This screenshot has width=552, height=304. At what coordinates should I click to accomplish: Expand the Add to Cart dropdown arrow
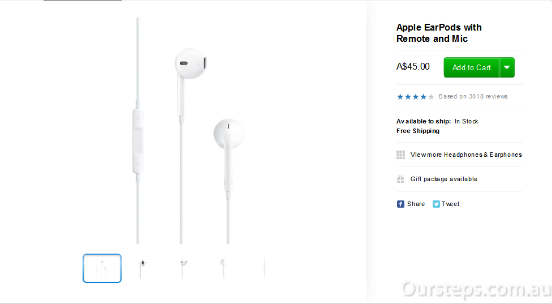point(507,67)
